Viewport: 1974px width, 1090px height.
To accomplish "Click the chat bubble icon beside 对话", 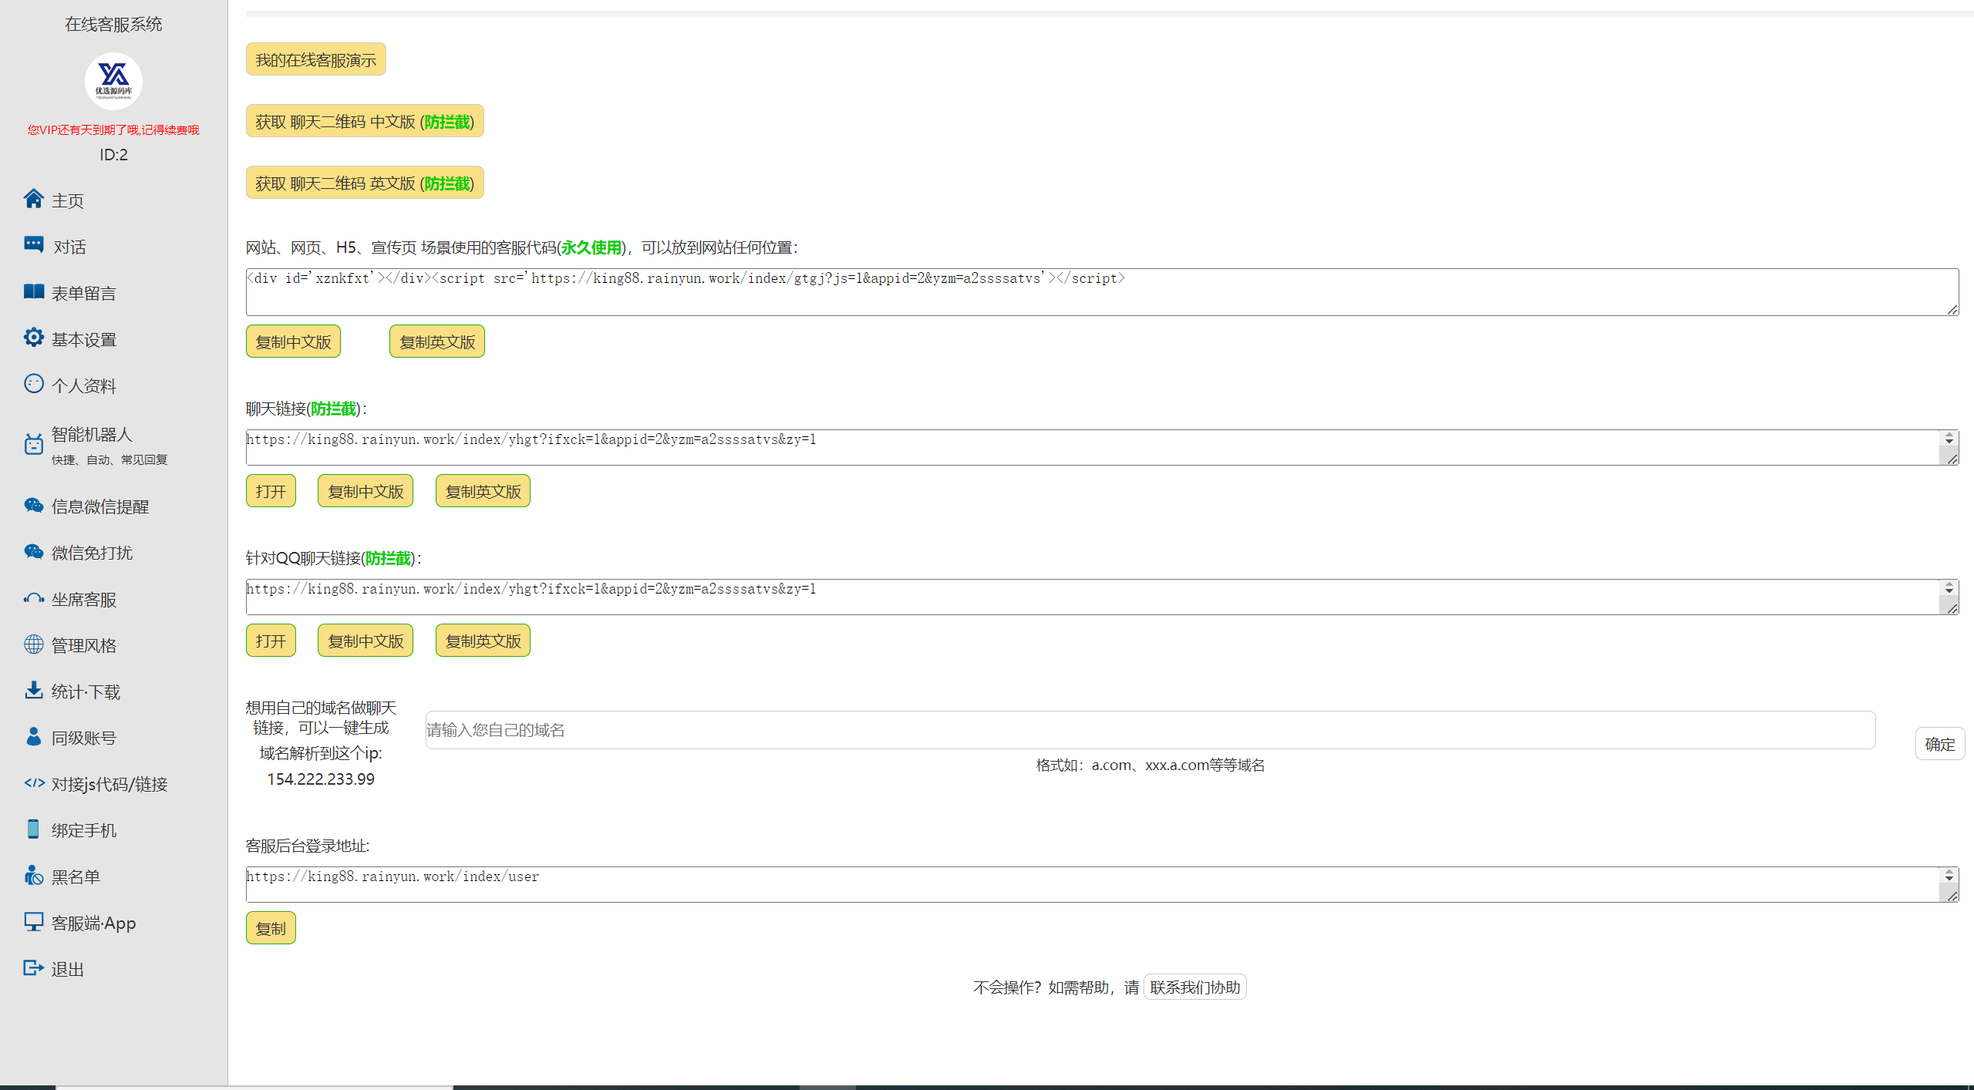I will click(33, 245).
